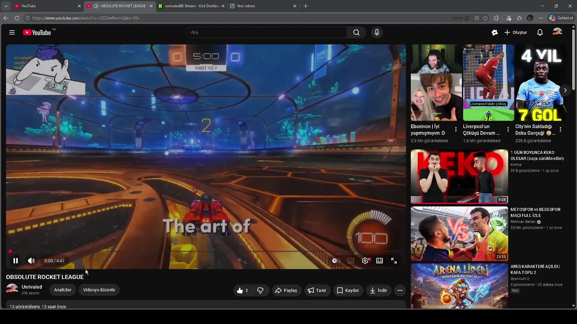Open Copilot Sohbet et button
This screenshot has width=577, height=324.
point(561,18)
